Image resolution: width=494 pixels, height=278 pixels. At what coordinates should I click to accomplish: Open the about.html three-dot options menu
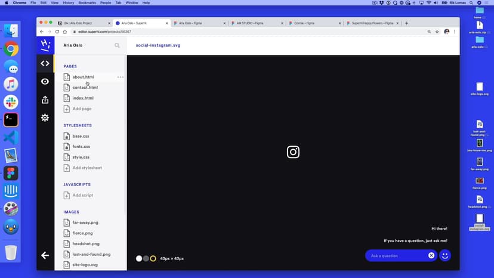point(121,77)
